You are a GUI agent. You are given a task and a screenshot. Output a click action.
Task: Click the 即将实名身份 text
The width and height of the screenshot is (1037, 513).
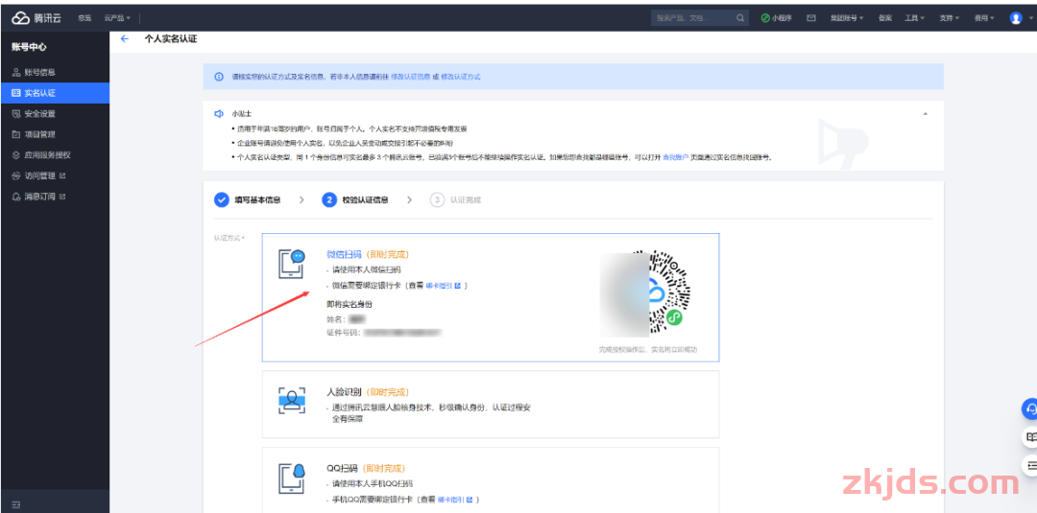point(350,304)
